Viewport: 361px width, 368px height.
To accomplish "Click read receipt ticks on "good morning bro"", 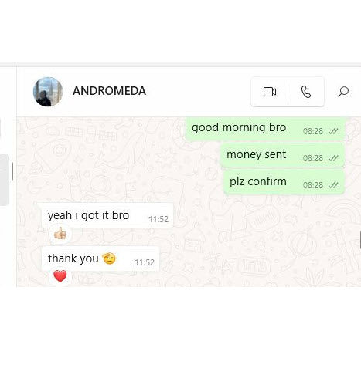I will (x=333, y=131).
